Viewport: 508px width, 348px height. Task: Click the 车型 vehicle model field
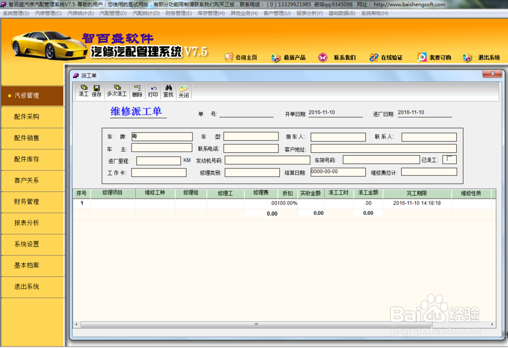[x=251, y=136]
